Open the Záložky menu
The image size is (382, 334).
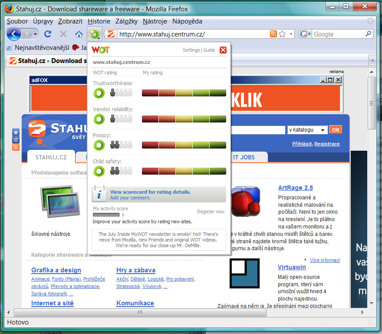click(126, 21)
